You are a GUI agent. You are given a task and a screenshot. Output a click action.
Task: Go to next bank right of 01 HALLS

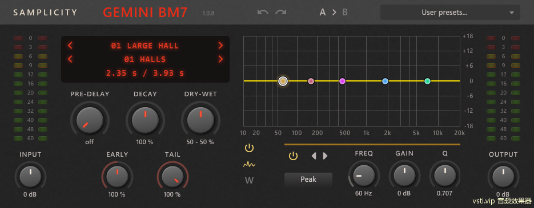pos(220,59)
